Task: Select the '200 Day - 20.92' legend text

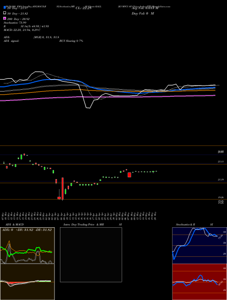Action: (18, 19)
